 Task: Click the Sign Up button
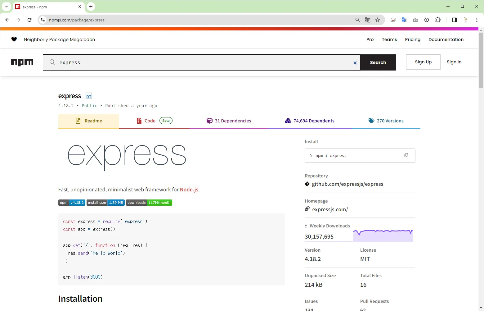(423, 62)
